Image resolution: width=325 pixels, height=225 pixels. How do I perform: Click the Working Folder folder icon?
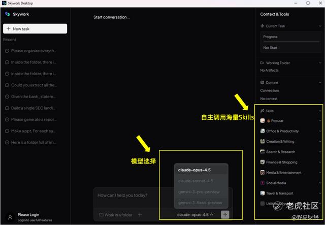262,62
